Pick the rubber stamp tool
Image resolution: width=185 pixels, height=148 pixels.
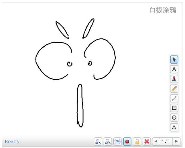click(174, 79)
